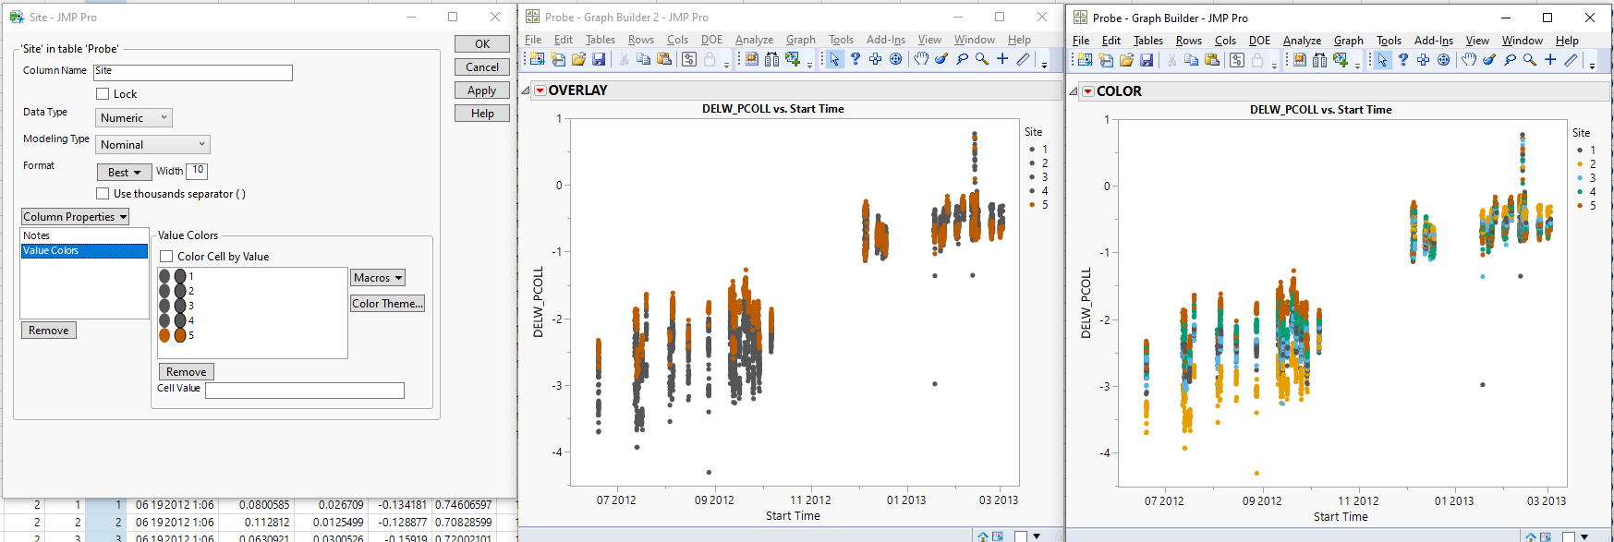
Task: Click New Script icon in Graph Builder 2 toolbar
Action: pos(558,59)
